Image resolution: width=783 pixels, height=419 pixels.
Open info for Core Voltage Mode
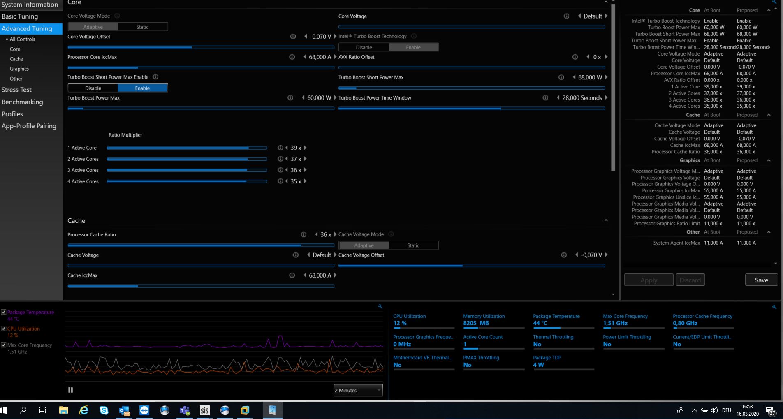click(x=117, y=16)
